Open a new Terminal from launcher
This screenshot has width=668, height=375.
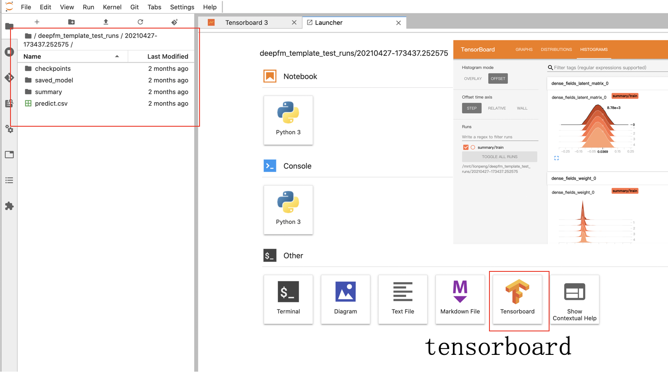tap(288, 299)
